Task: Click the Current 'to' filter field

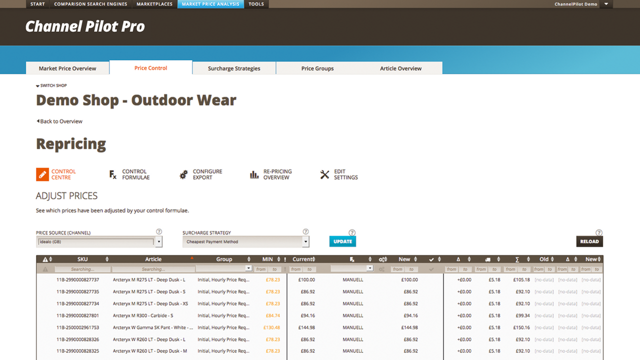Action: point(309,269)
